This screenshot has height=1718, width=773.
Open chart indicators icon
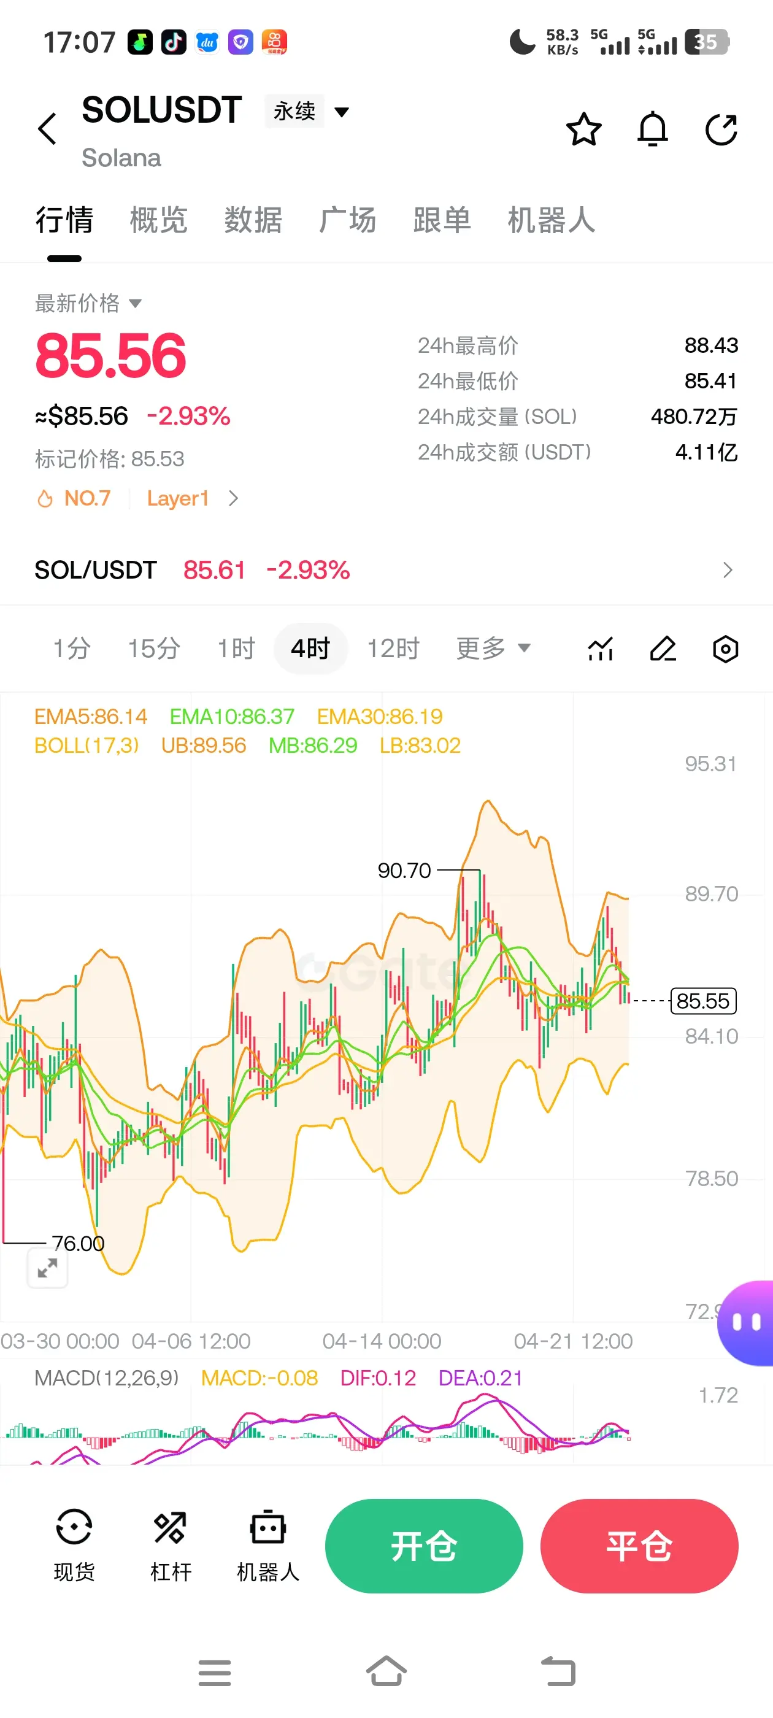pyautogui.click(x=600, y=649)
